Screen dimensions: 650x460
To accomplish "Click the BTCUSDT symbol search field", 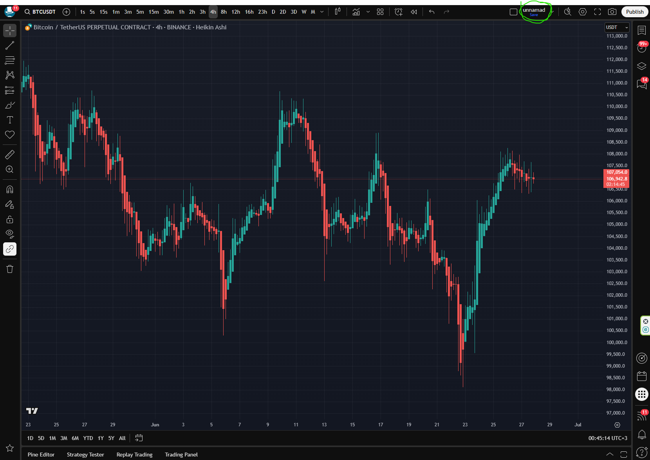I will click(40, 12).
